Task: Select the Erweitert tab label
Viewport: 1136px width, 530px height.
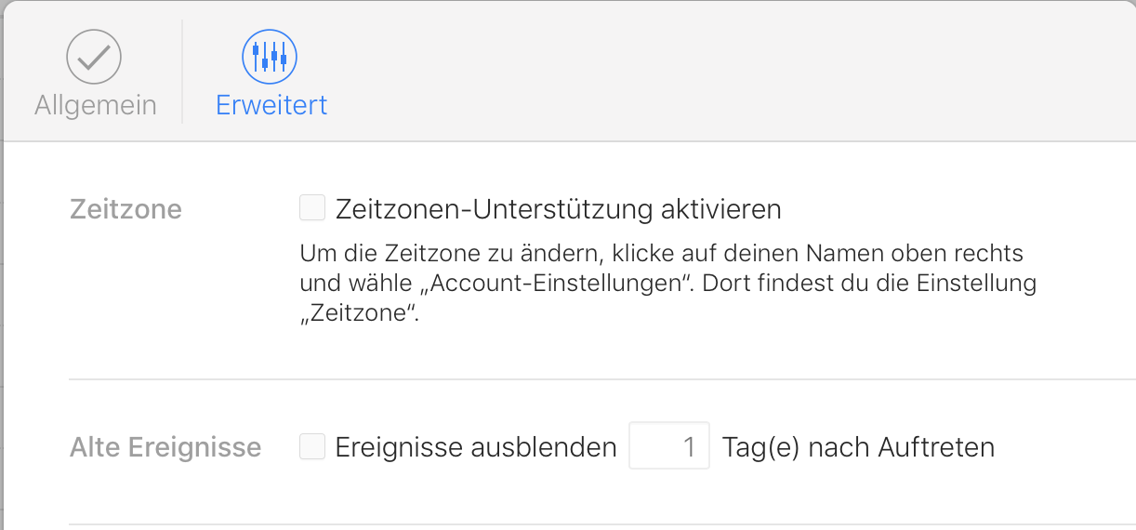Action: tap(271, 105)
